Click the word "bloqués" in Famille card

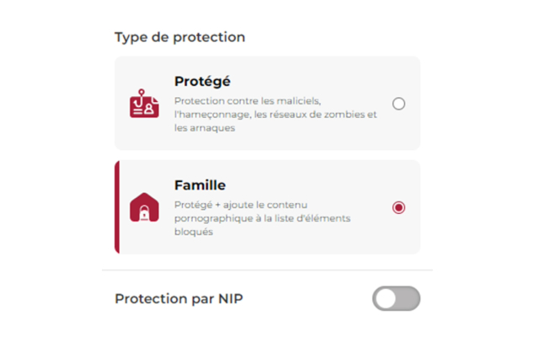point(193,232)
